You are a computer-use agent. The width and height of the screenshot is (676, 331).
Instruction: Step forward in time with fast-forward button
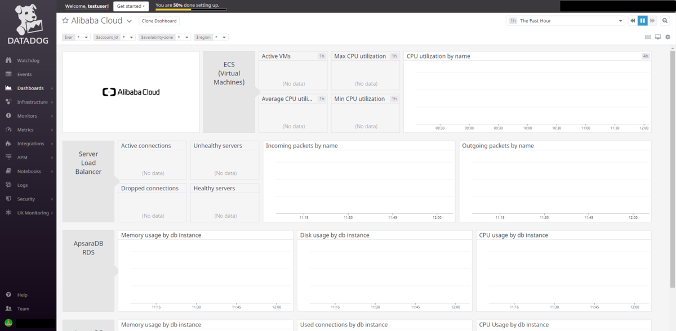pos(652,21)
